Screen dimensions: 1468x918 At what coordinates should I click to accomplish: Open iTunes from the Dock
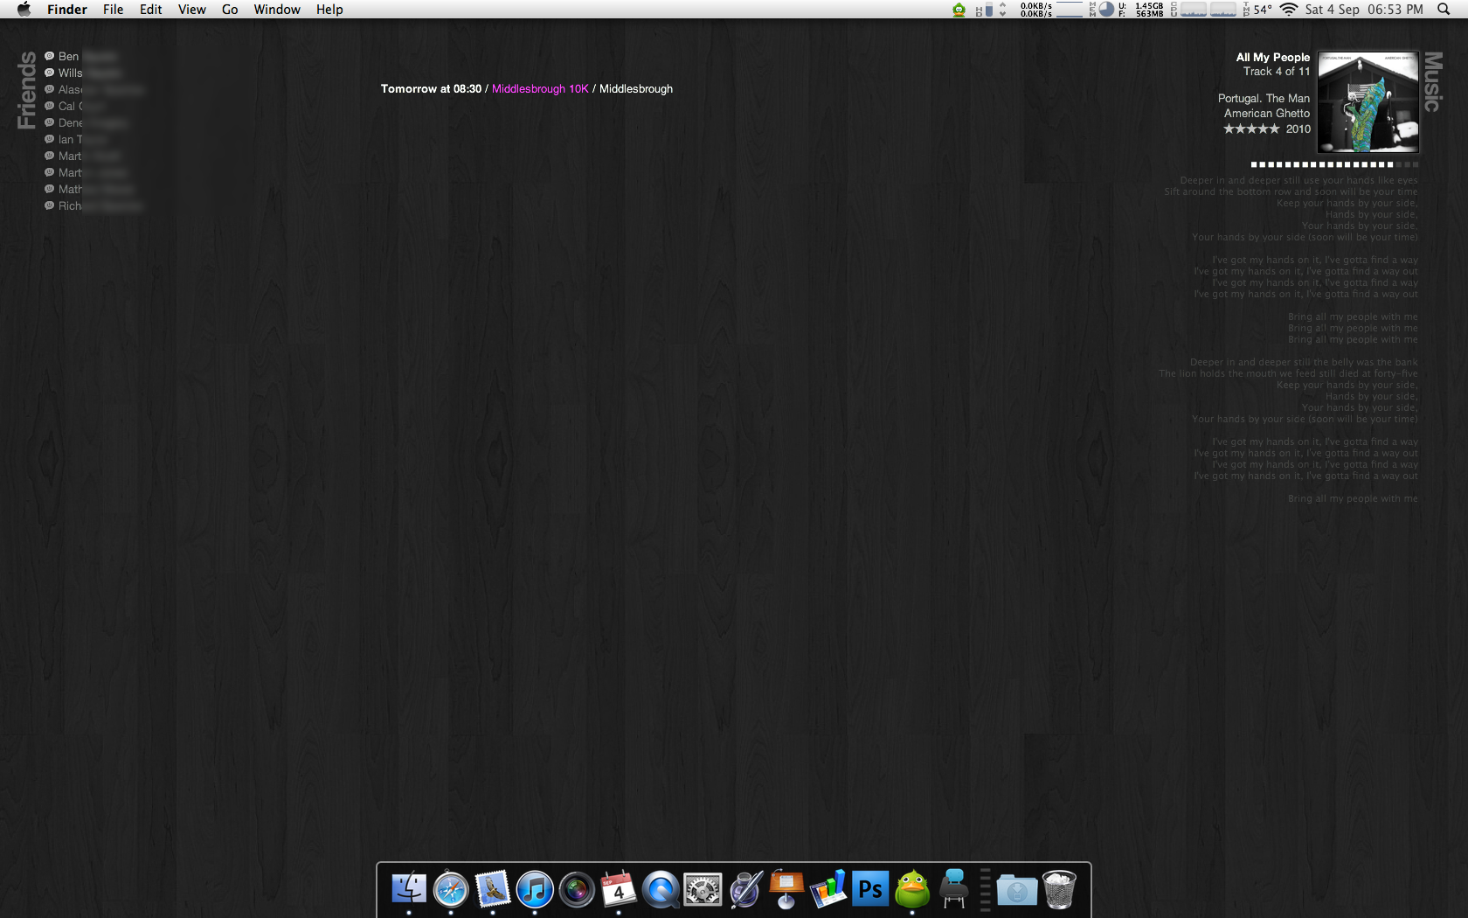(x=535, y=890)
